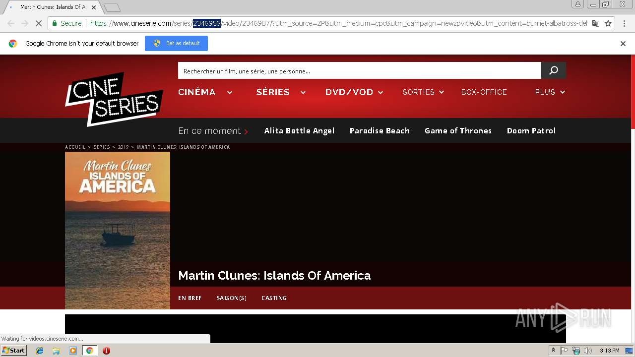Click the network tray icon
The image size is (635, 357).
coord(576,351)
